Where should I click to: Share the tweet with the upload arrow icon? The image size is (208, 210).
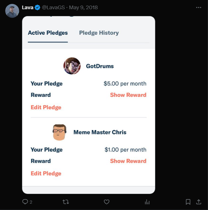coord(199,202)
